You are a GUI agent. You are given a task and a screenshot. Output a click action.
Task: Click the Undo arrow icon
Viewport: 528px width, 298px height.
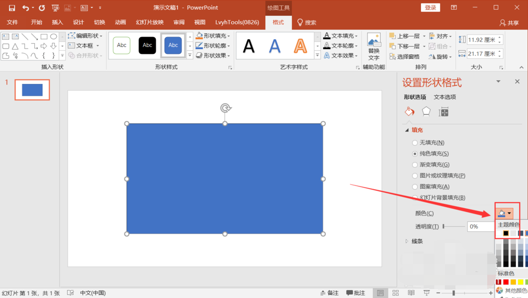point(25,8)
